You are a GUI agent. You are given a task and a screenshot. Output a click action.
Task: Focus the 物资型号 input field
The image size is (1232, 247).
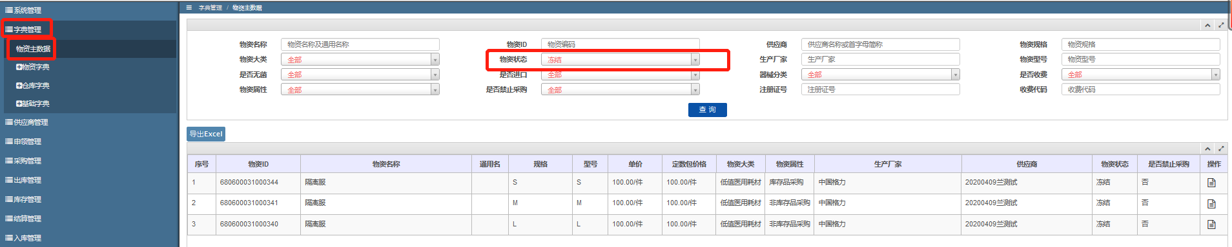click(x=1140, y=59)
